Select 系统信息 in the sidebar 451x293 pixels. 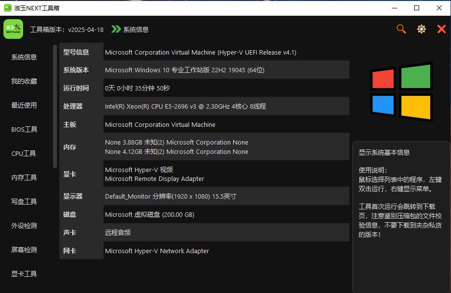[x=24, y=57]
